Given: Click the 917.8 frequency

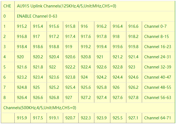Looking at the screenshot, I should [102, 37].
